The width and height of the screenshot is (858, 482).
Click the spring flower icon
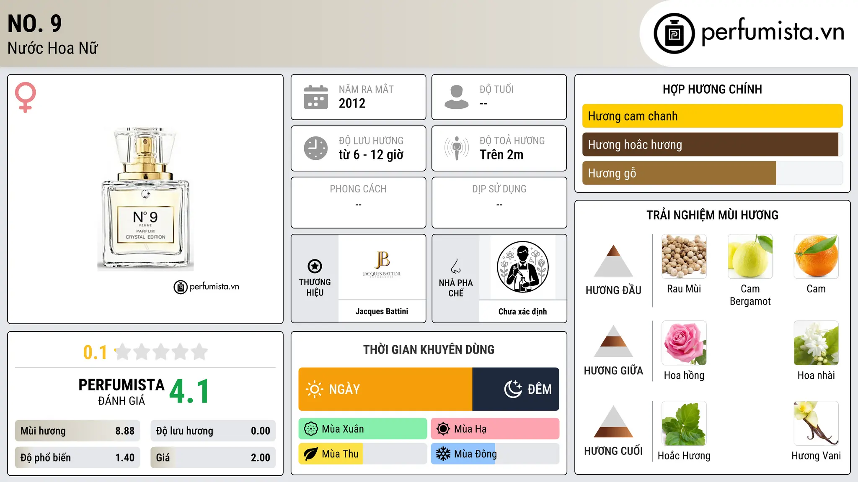coord(311,429)
